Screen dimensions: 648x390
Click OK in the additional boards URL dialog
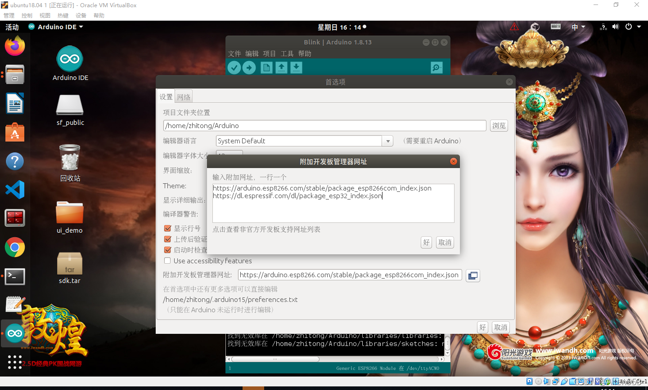pyautogui.click(x=427, y=243)
